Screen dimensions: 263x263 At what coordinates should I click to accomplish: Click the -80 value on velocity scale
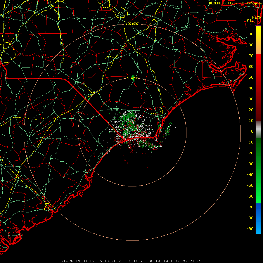(250, 218)
